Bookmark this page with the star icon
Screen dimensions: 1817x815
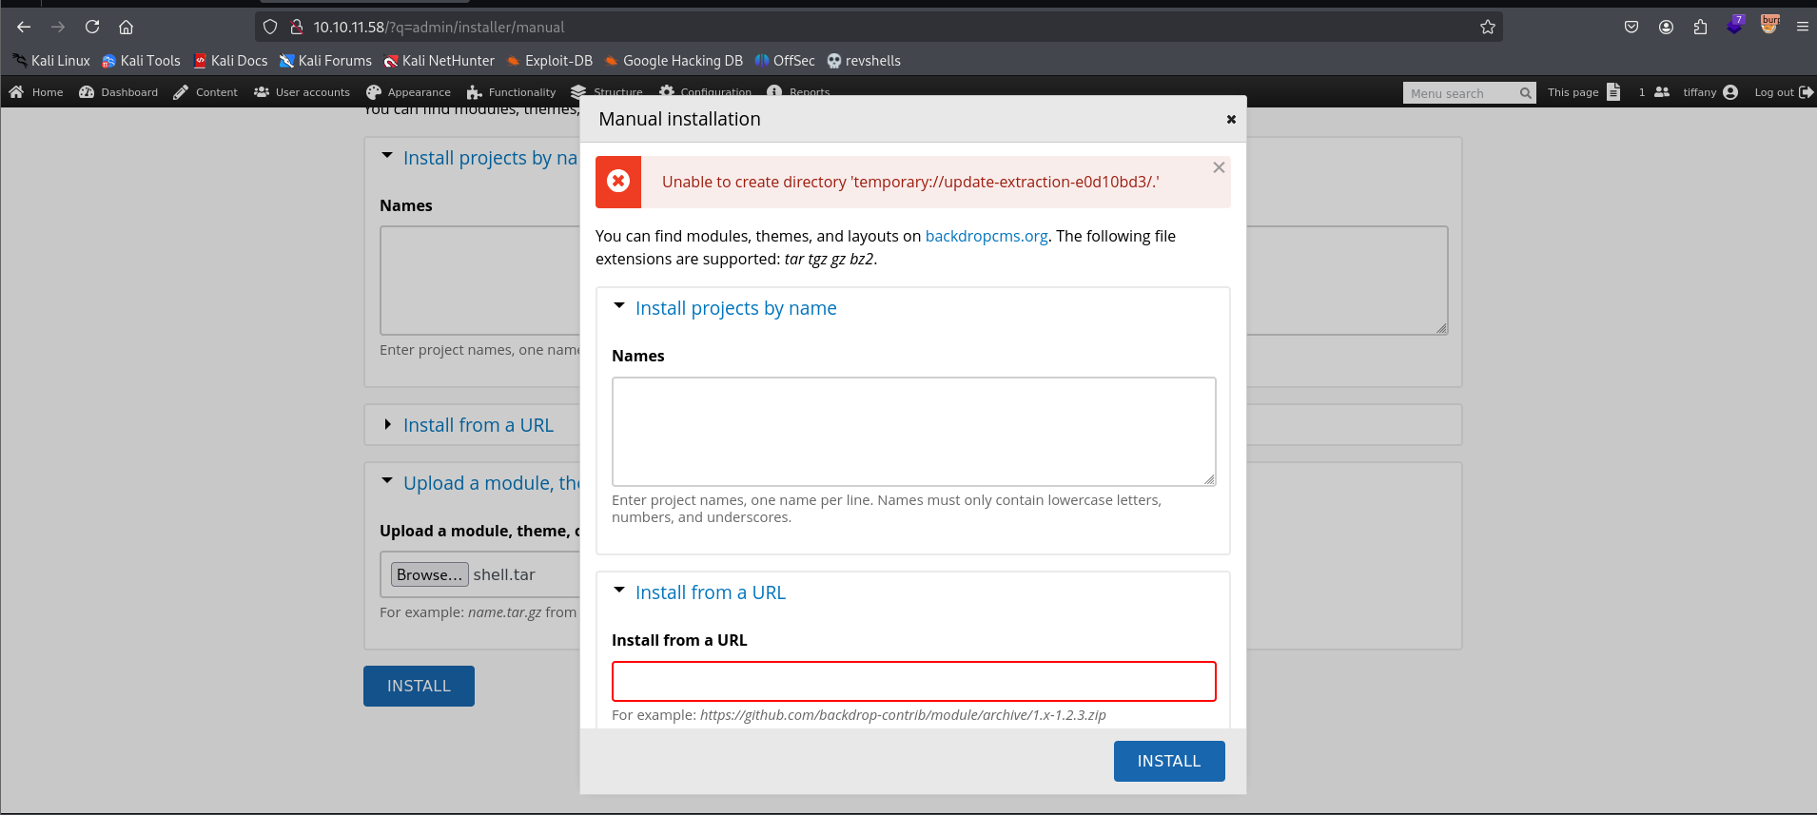point(1488,27)
